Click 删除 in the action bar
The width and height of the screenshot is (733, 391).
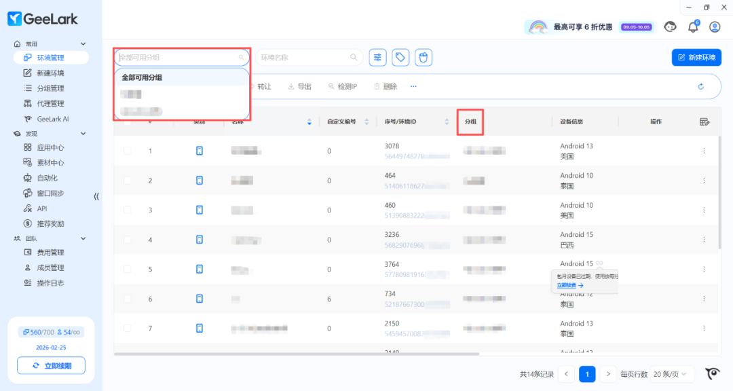point(386,86)
